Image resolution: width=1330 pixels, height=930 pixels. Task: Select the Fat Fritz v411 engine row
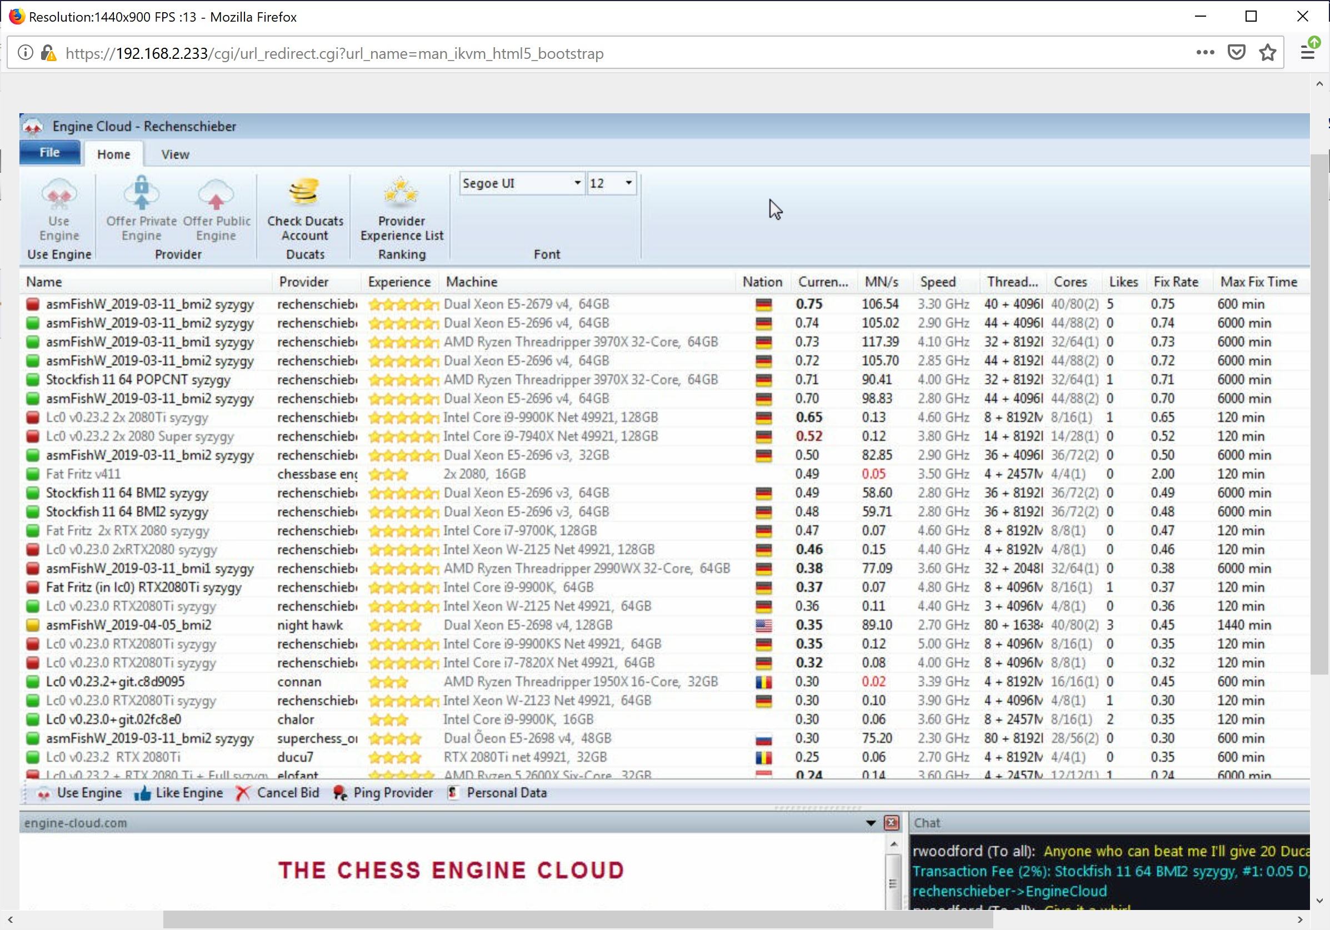pyautogui.click(x=664, y=474)
